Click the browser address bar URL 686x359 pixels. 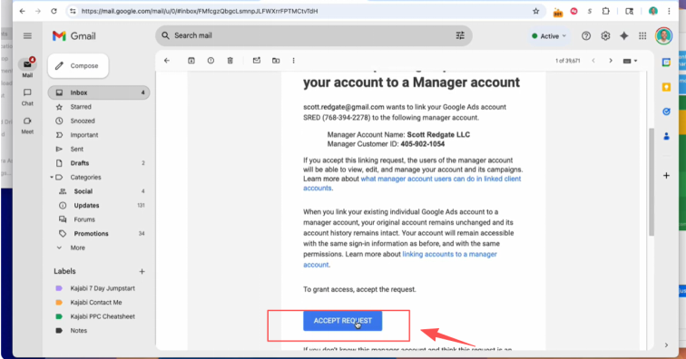point(200,11)
